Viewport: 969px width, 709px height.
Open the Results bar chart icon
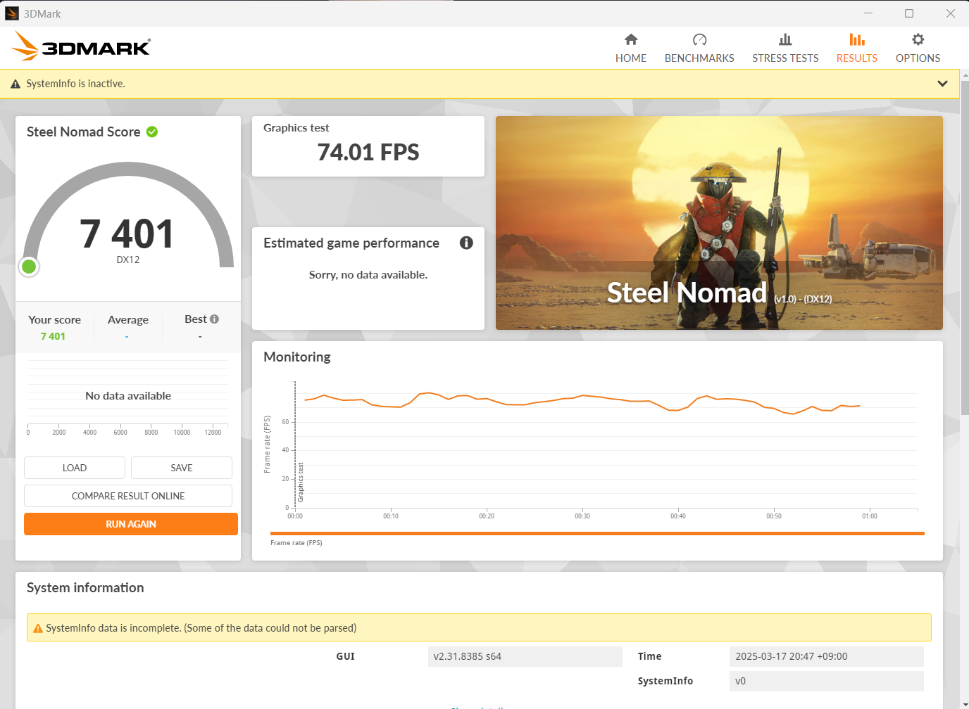click(857, 39)
